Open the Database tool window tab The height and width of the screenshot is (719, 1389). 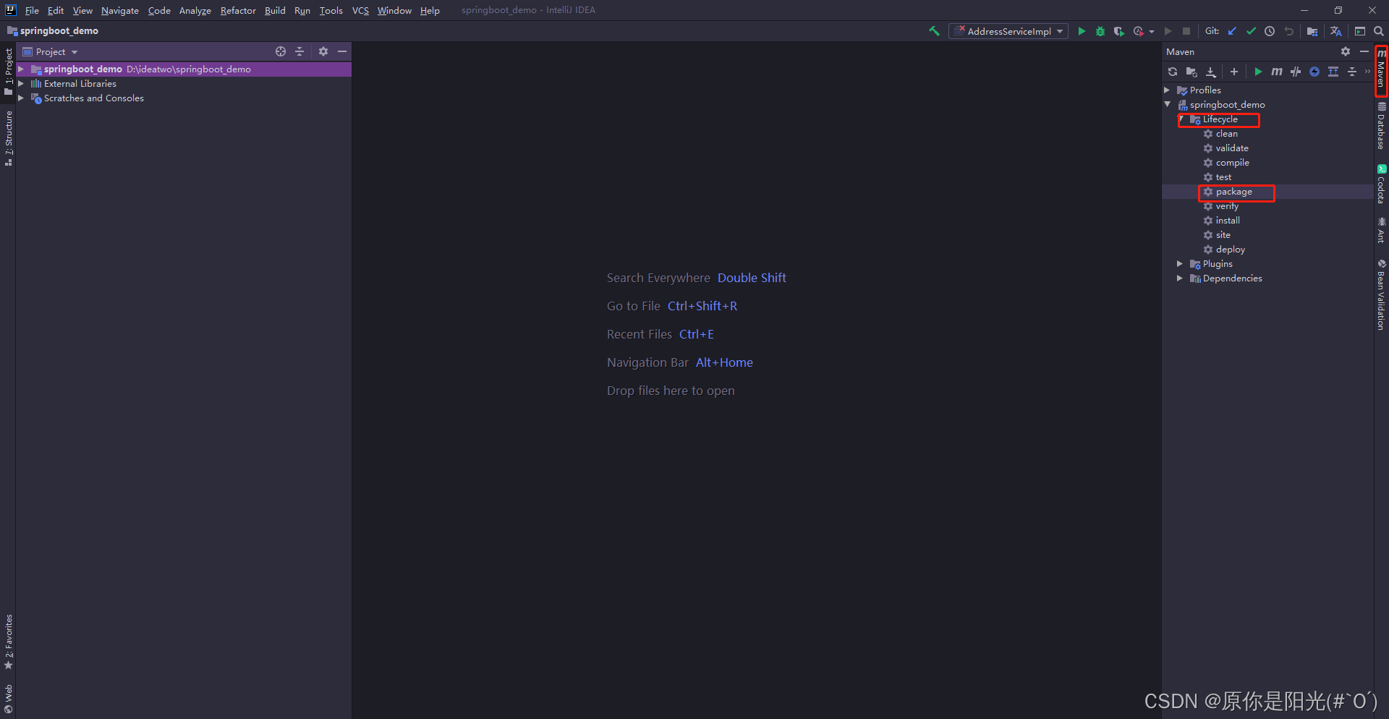click(x=1381, y=125)
